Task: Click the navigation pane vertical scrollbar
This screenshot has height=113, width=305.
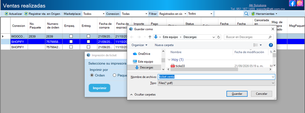Action: 163,60
